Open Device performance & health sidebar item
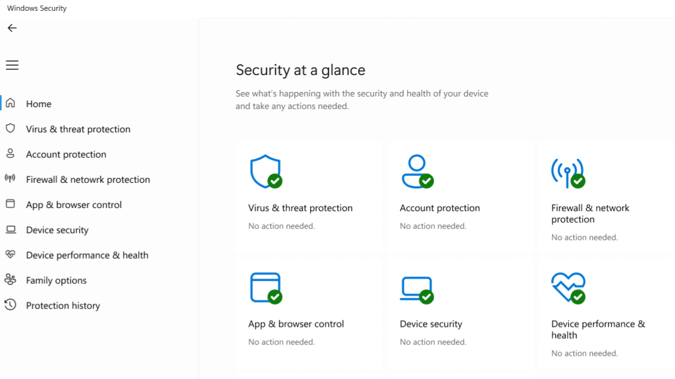This screenshot has width=675, height=379. pos(87,255)
